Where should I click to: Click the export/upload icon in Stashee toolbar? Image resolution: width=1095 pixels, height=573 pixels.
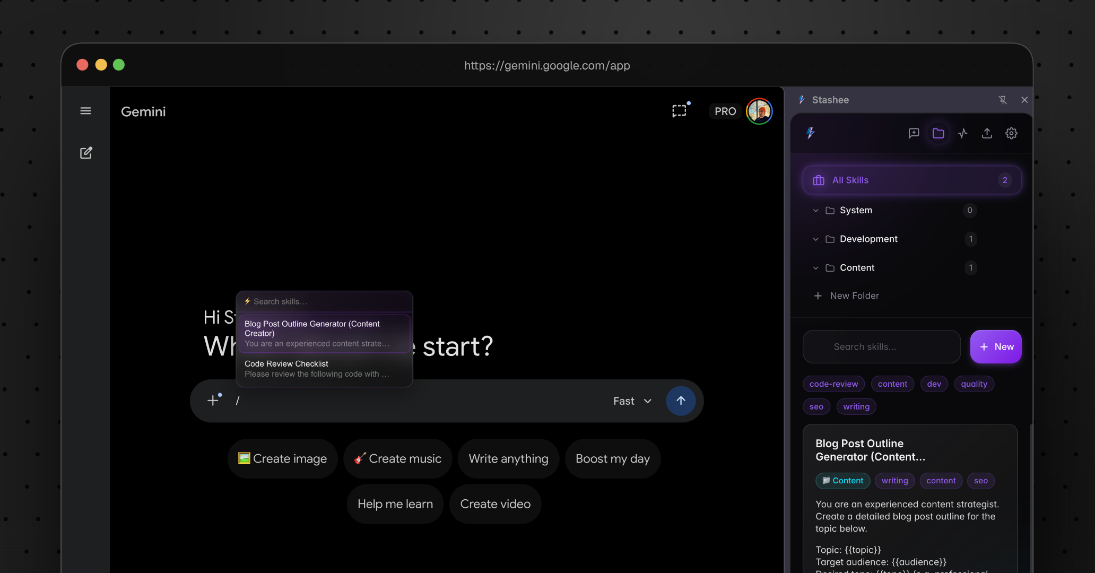987,133
